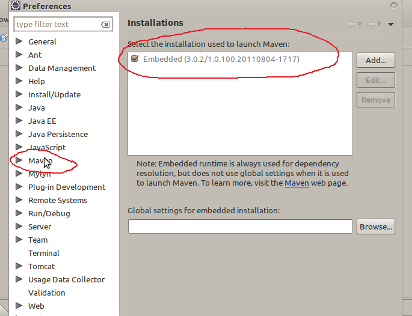Click the Preferences window icon in title bar
Image resolution: width=412 pixels, height=316 pixels.
(16, 5)
